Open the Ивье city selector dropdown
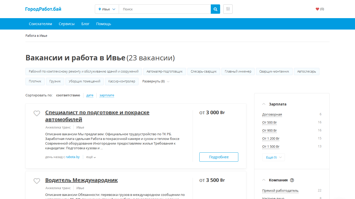The image size is (355, 199). click(107, 9)
